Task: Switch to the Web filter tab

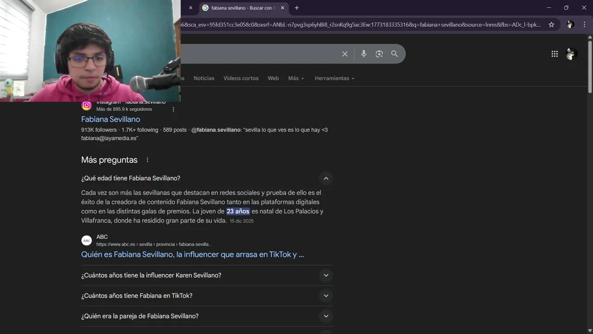Action: point(273,78)
